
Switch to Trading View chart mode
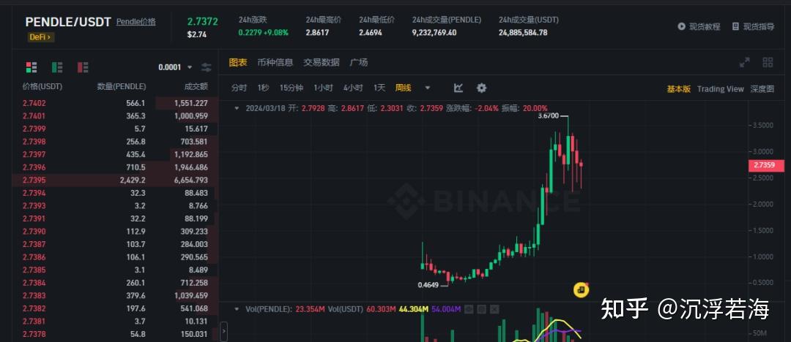pyautogui.click(x=721, y=88)
